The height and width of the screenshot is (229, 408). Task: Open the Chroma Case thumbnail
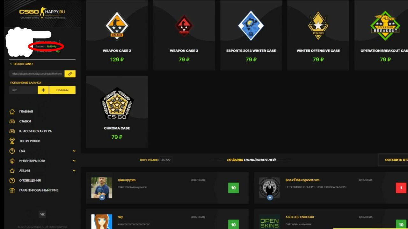click(x=117, y=104)
